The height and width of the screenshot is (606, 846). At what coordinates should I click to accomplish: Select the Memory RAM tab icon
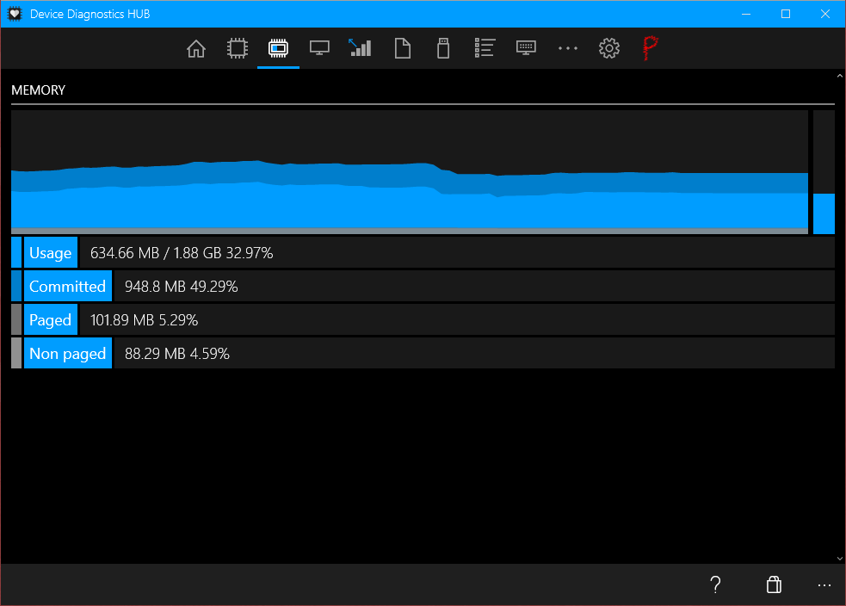point(278,48)
